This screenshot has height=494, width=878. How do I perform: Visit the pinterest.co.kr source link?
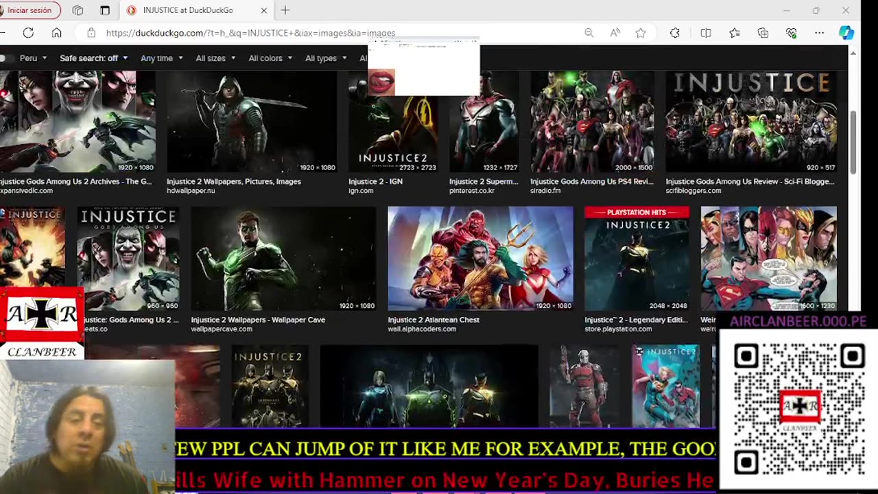tap(472, 191)
